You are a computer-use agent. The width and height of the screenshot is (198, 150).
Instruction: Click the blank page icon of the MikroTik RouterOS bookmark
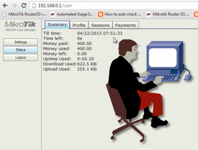pos(5,14)
